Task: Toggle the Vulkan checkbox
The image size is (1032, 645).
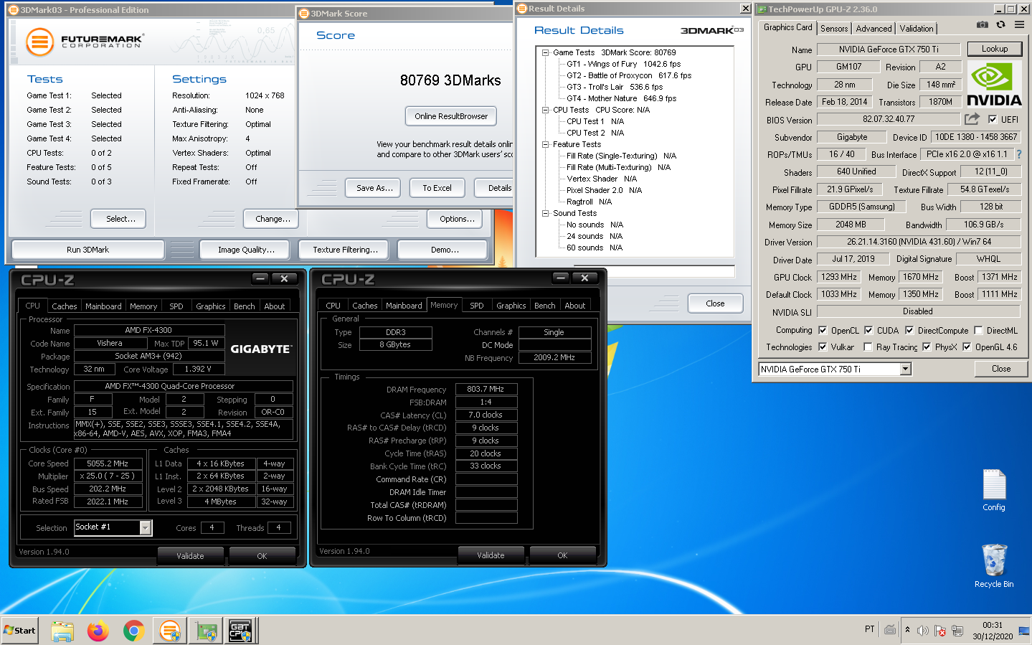Action: click(822, 347)
